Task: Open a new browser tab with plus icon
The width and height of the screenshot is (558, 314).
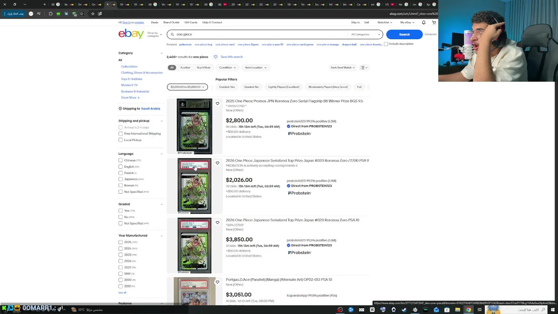Action: 44,4
